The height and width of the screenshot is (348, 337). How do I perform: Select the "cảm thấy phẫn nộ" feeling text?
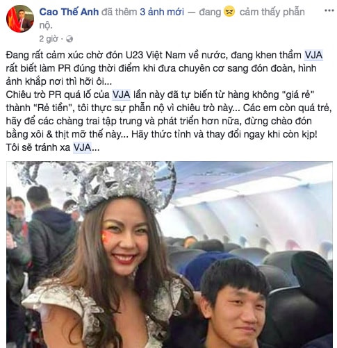pyautogui.click(x=172, y=18)
